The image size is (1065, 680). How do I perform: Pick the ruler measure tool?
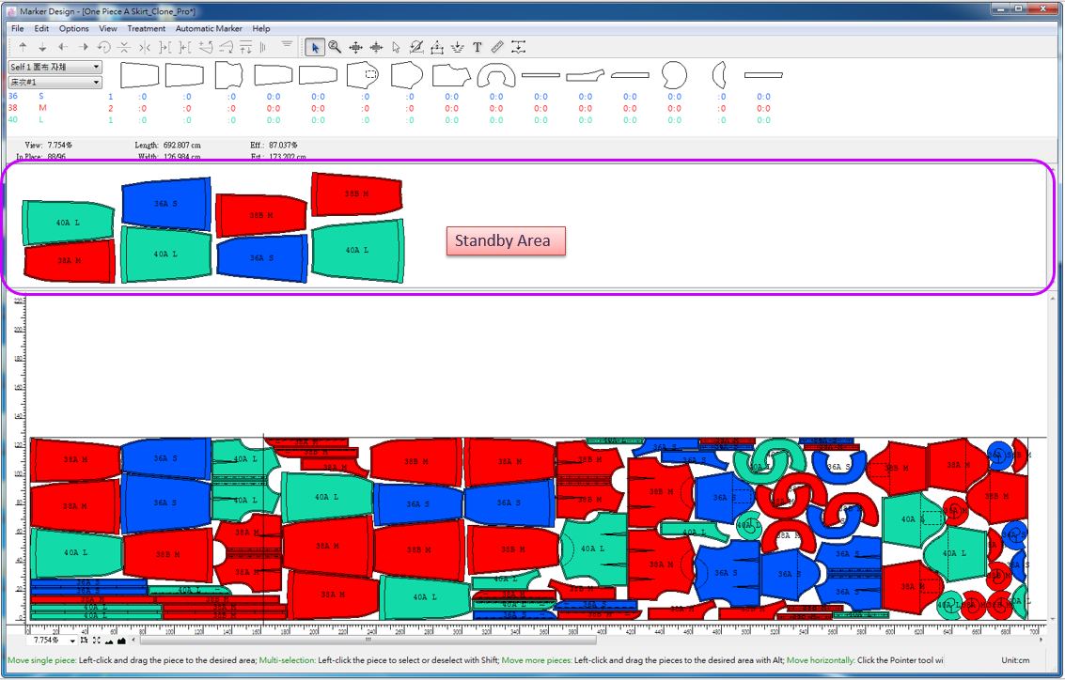tap(497, 47)
